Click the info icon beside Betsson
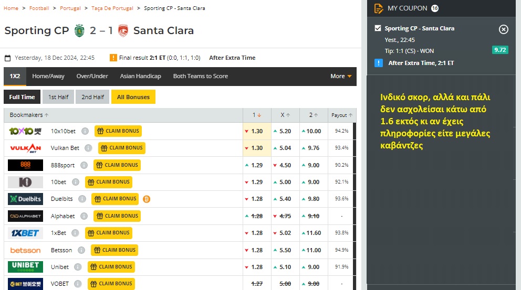The image size is (521, 290). 81,250
